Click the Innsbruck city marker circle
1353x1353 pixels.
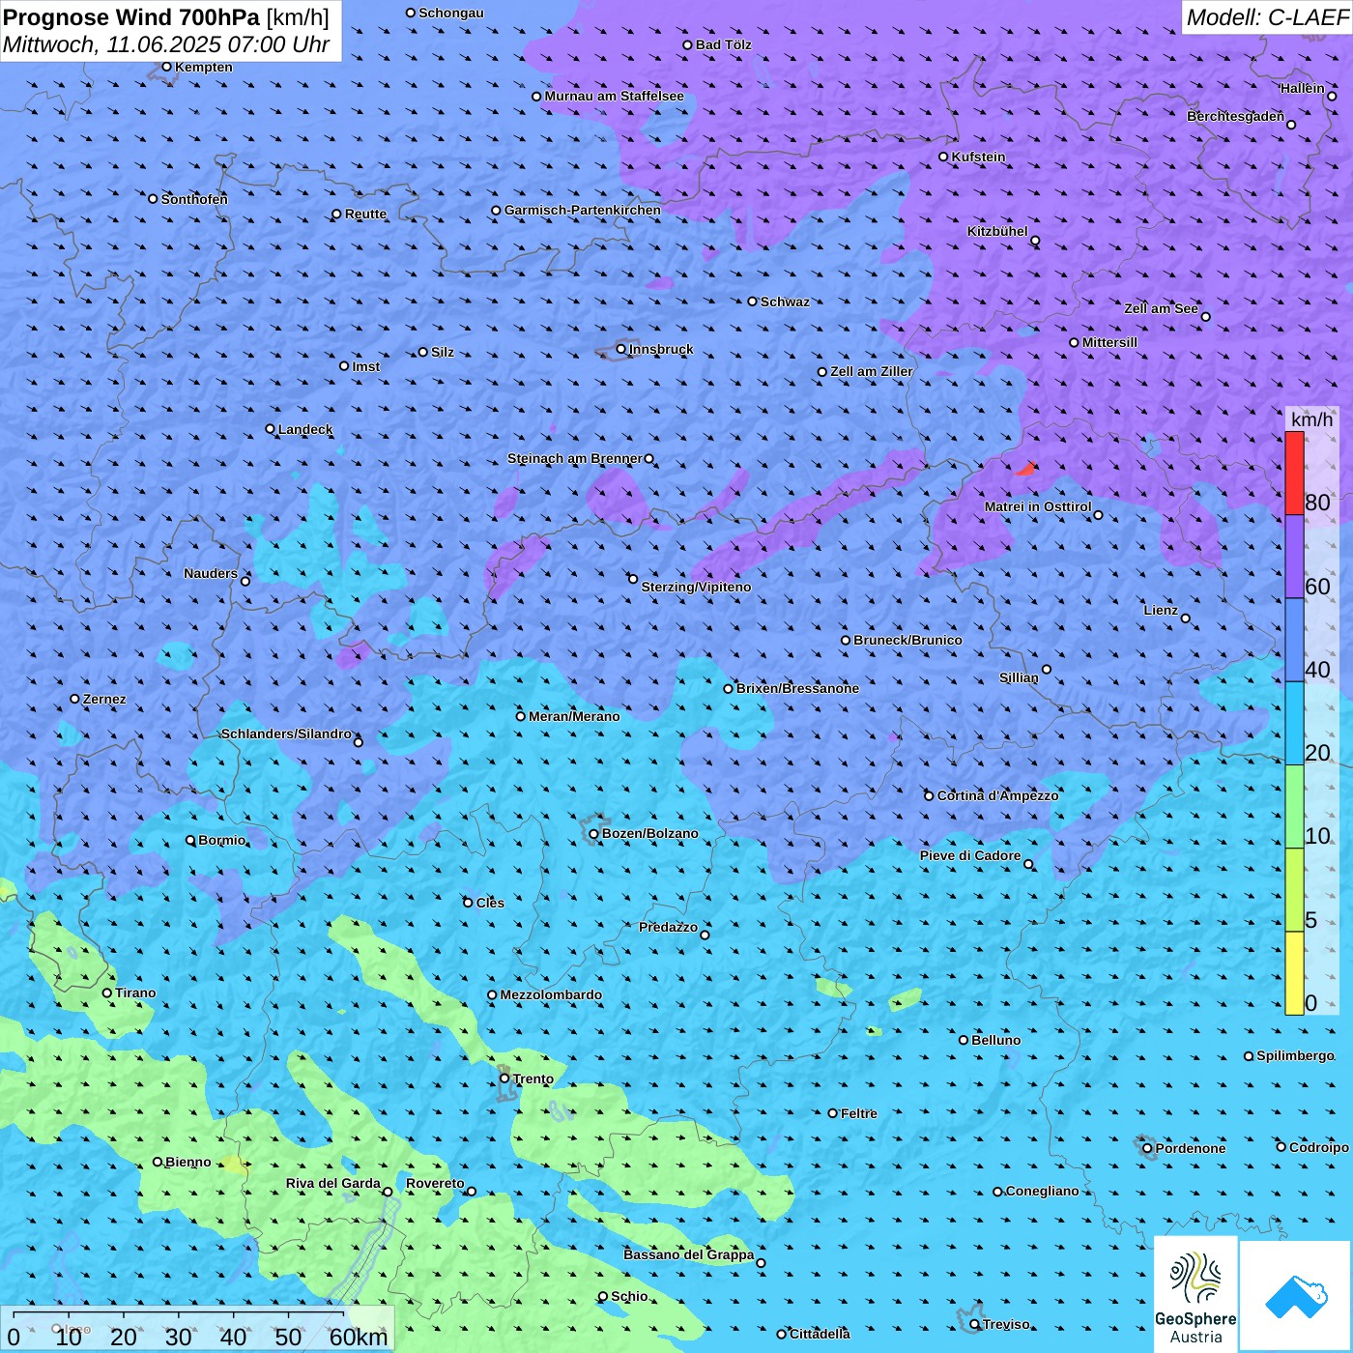pos(621,349)
